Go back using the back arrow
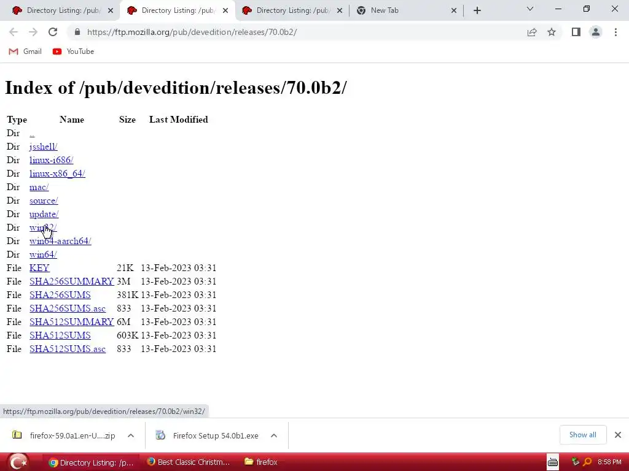 click(x=14, y=32)
